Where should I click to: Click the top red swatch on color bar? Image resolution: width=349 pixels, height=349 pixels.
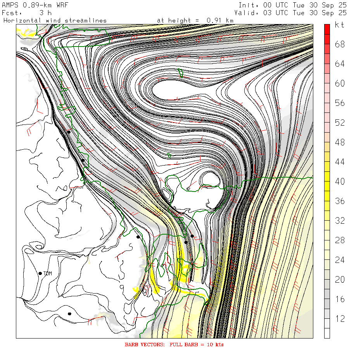[327, 29]
